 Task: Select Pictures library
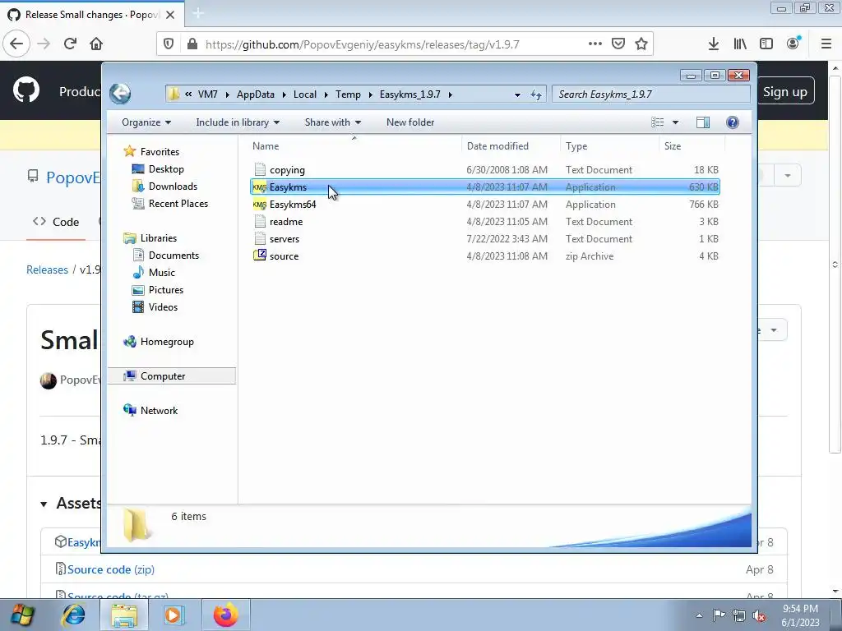coord(166,290)
